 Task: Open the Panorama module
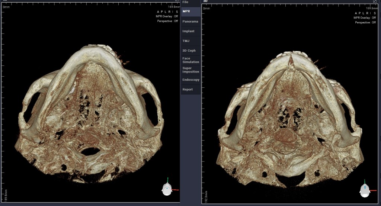[x=190, y=22]
